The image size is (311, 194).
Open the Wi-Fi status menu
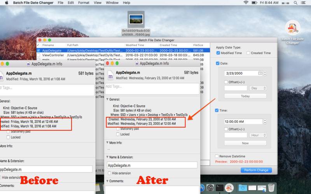pos(246,3)
